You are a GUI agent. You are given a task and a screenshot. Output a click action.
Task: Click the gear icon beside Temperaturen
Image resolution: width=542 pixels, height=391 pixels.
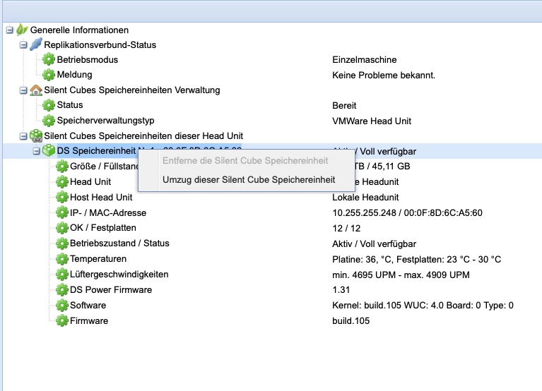[x=62, y=259]
